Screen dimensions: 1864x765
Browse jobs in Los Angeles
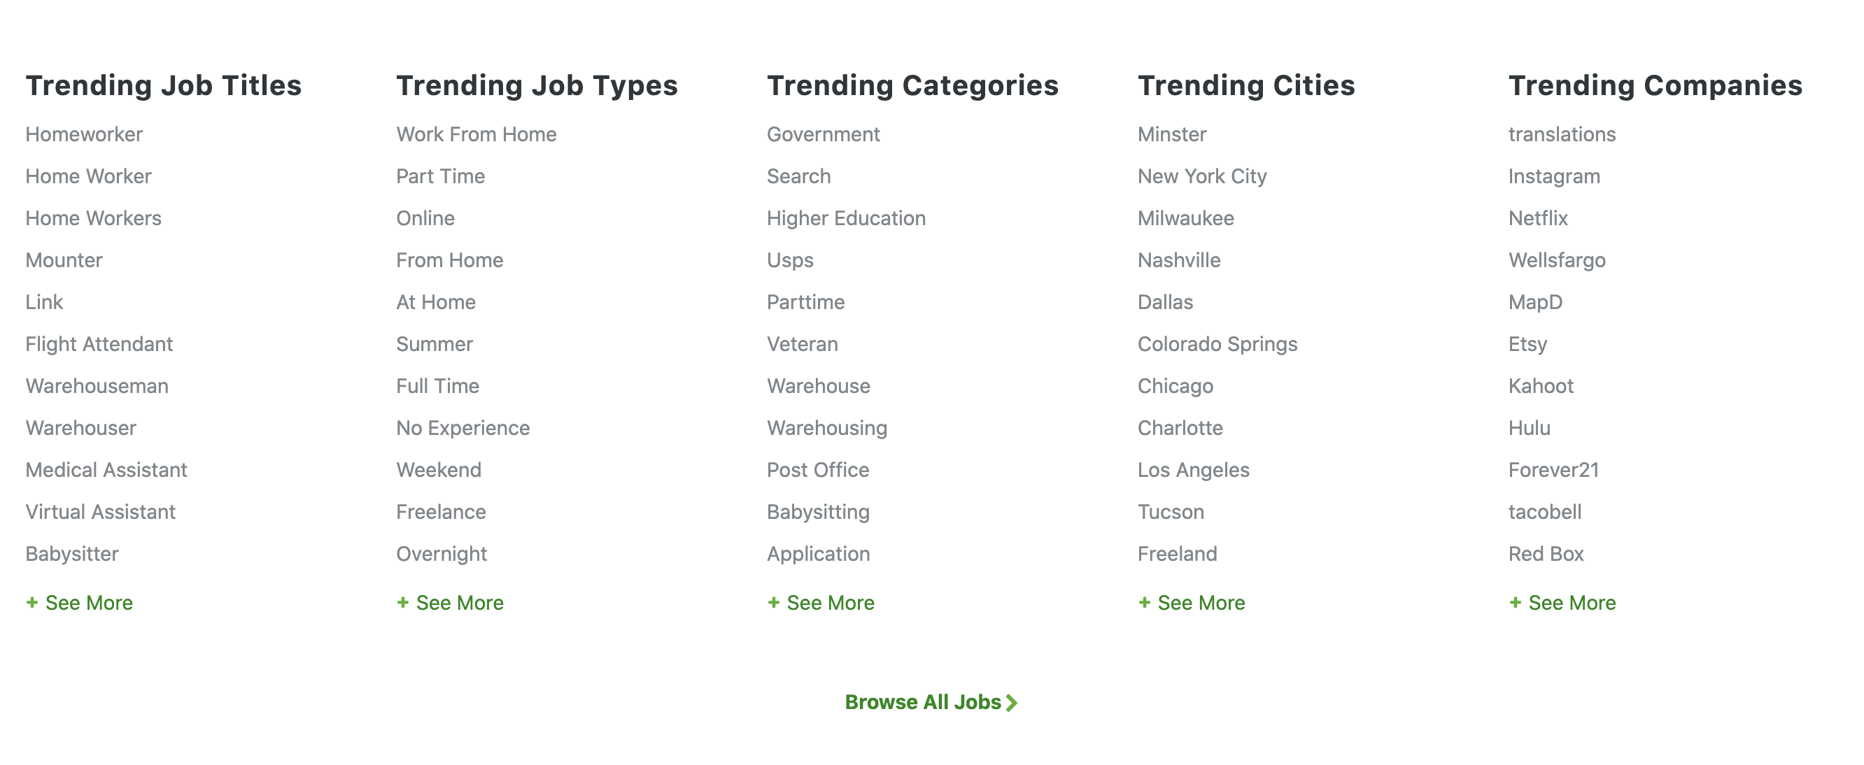pos(1194,469)
